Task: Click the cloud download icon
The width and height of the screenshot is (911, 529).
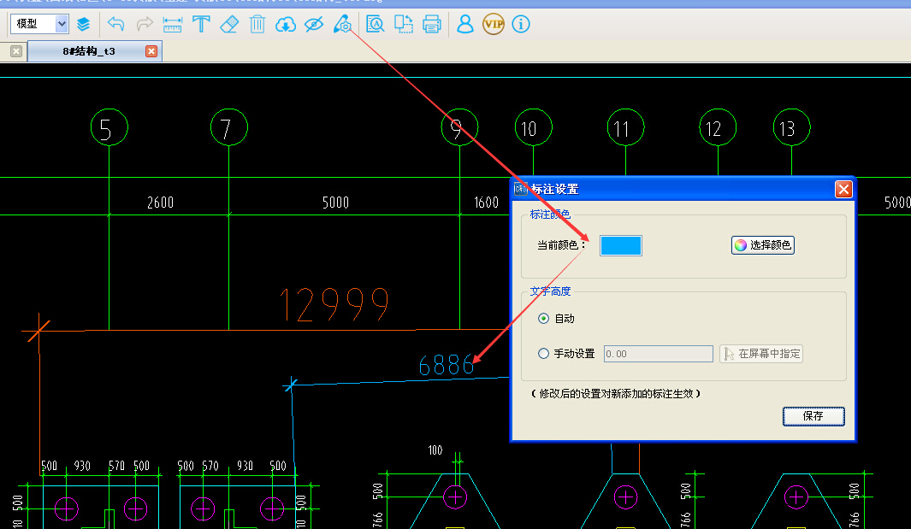Action: point(285,25)
